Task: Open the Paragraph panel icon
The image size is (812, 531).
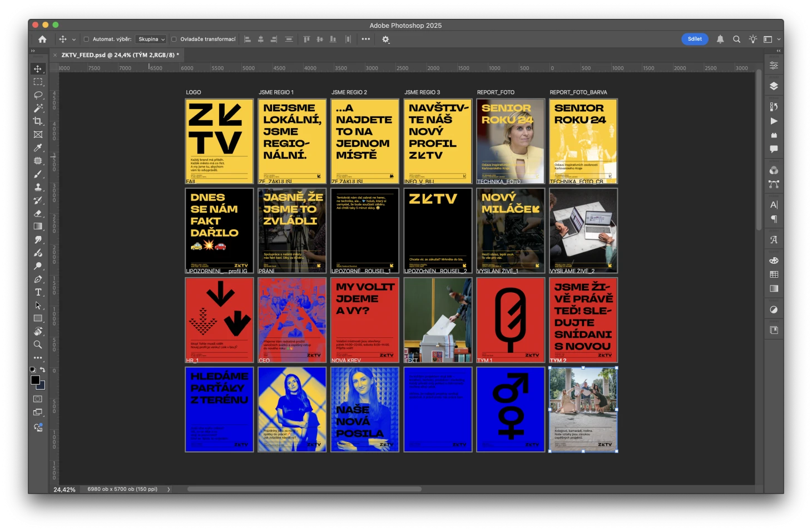Action: (x=774, y=219)
